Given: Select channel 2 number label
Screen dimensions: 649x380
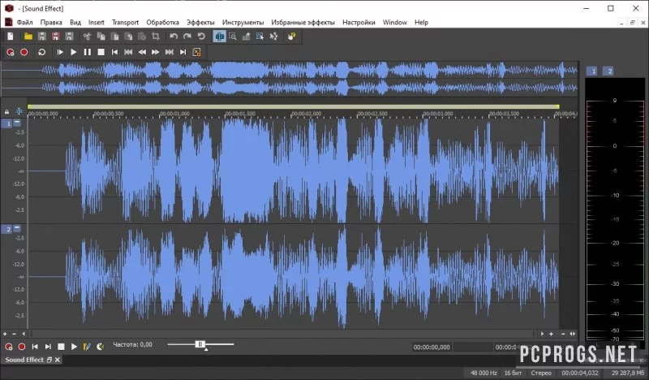Looking at the screenshot, I should (7, 229).
